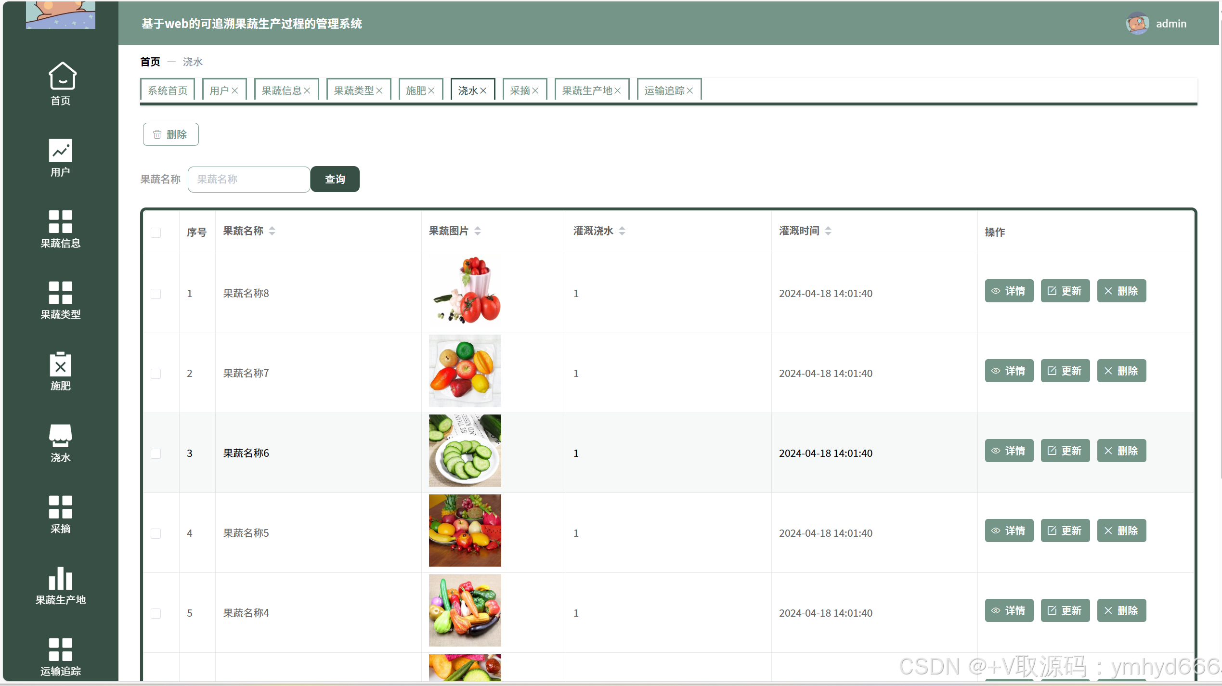The image size is (1222, 686).
Task: Click the 查询 search button
Action: [x=335, y=179]
